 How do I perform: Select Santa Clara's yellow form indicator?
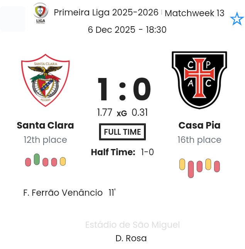pyautogui.click(x=63, y=161)
